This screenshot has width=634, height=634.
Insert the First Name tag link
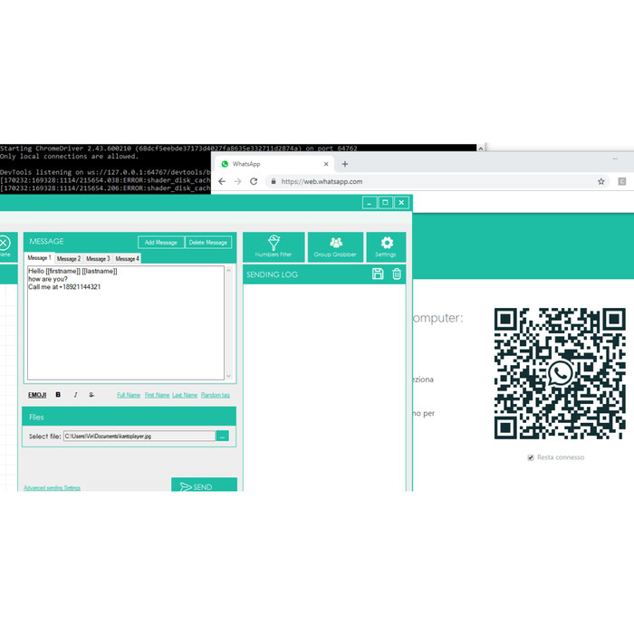click(157, 395)
